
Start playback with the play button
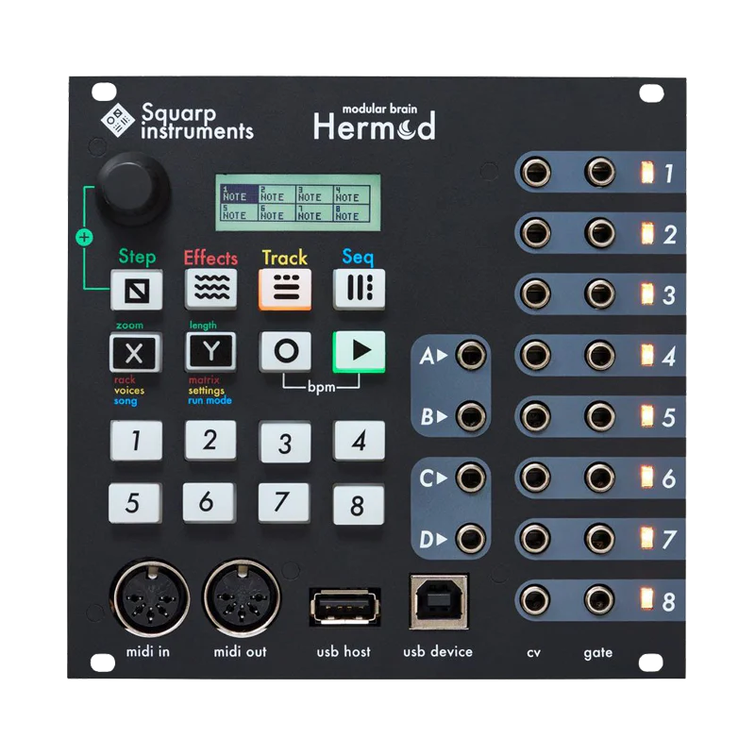pos(360,351)
